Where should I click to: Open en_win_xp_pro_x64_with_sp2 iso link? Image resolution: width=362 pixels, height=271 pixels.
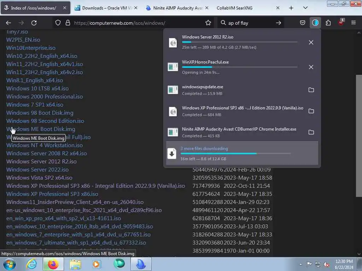click(64, 218)
